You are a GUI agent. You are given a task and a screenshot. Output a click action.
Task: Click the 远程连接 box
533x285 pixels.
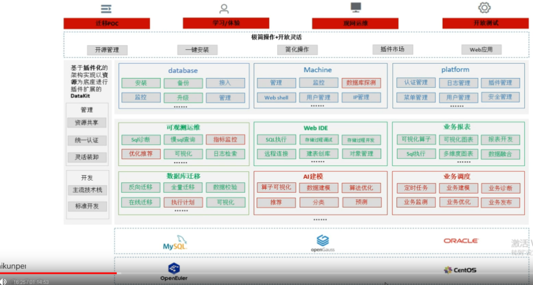click(276, 154)
